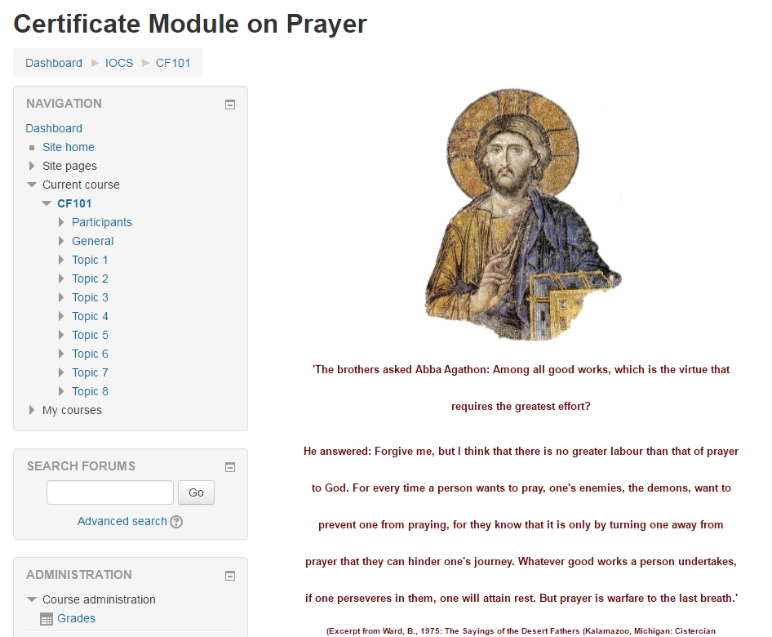The image size is (772, 637).
Task: Open help icon beside Advanced search
Action: pyautogui.click(x=176, y=522)
